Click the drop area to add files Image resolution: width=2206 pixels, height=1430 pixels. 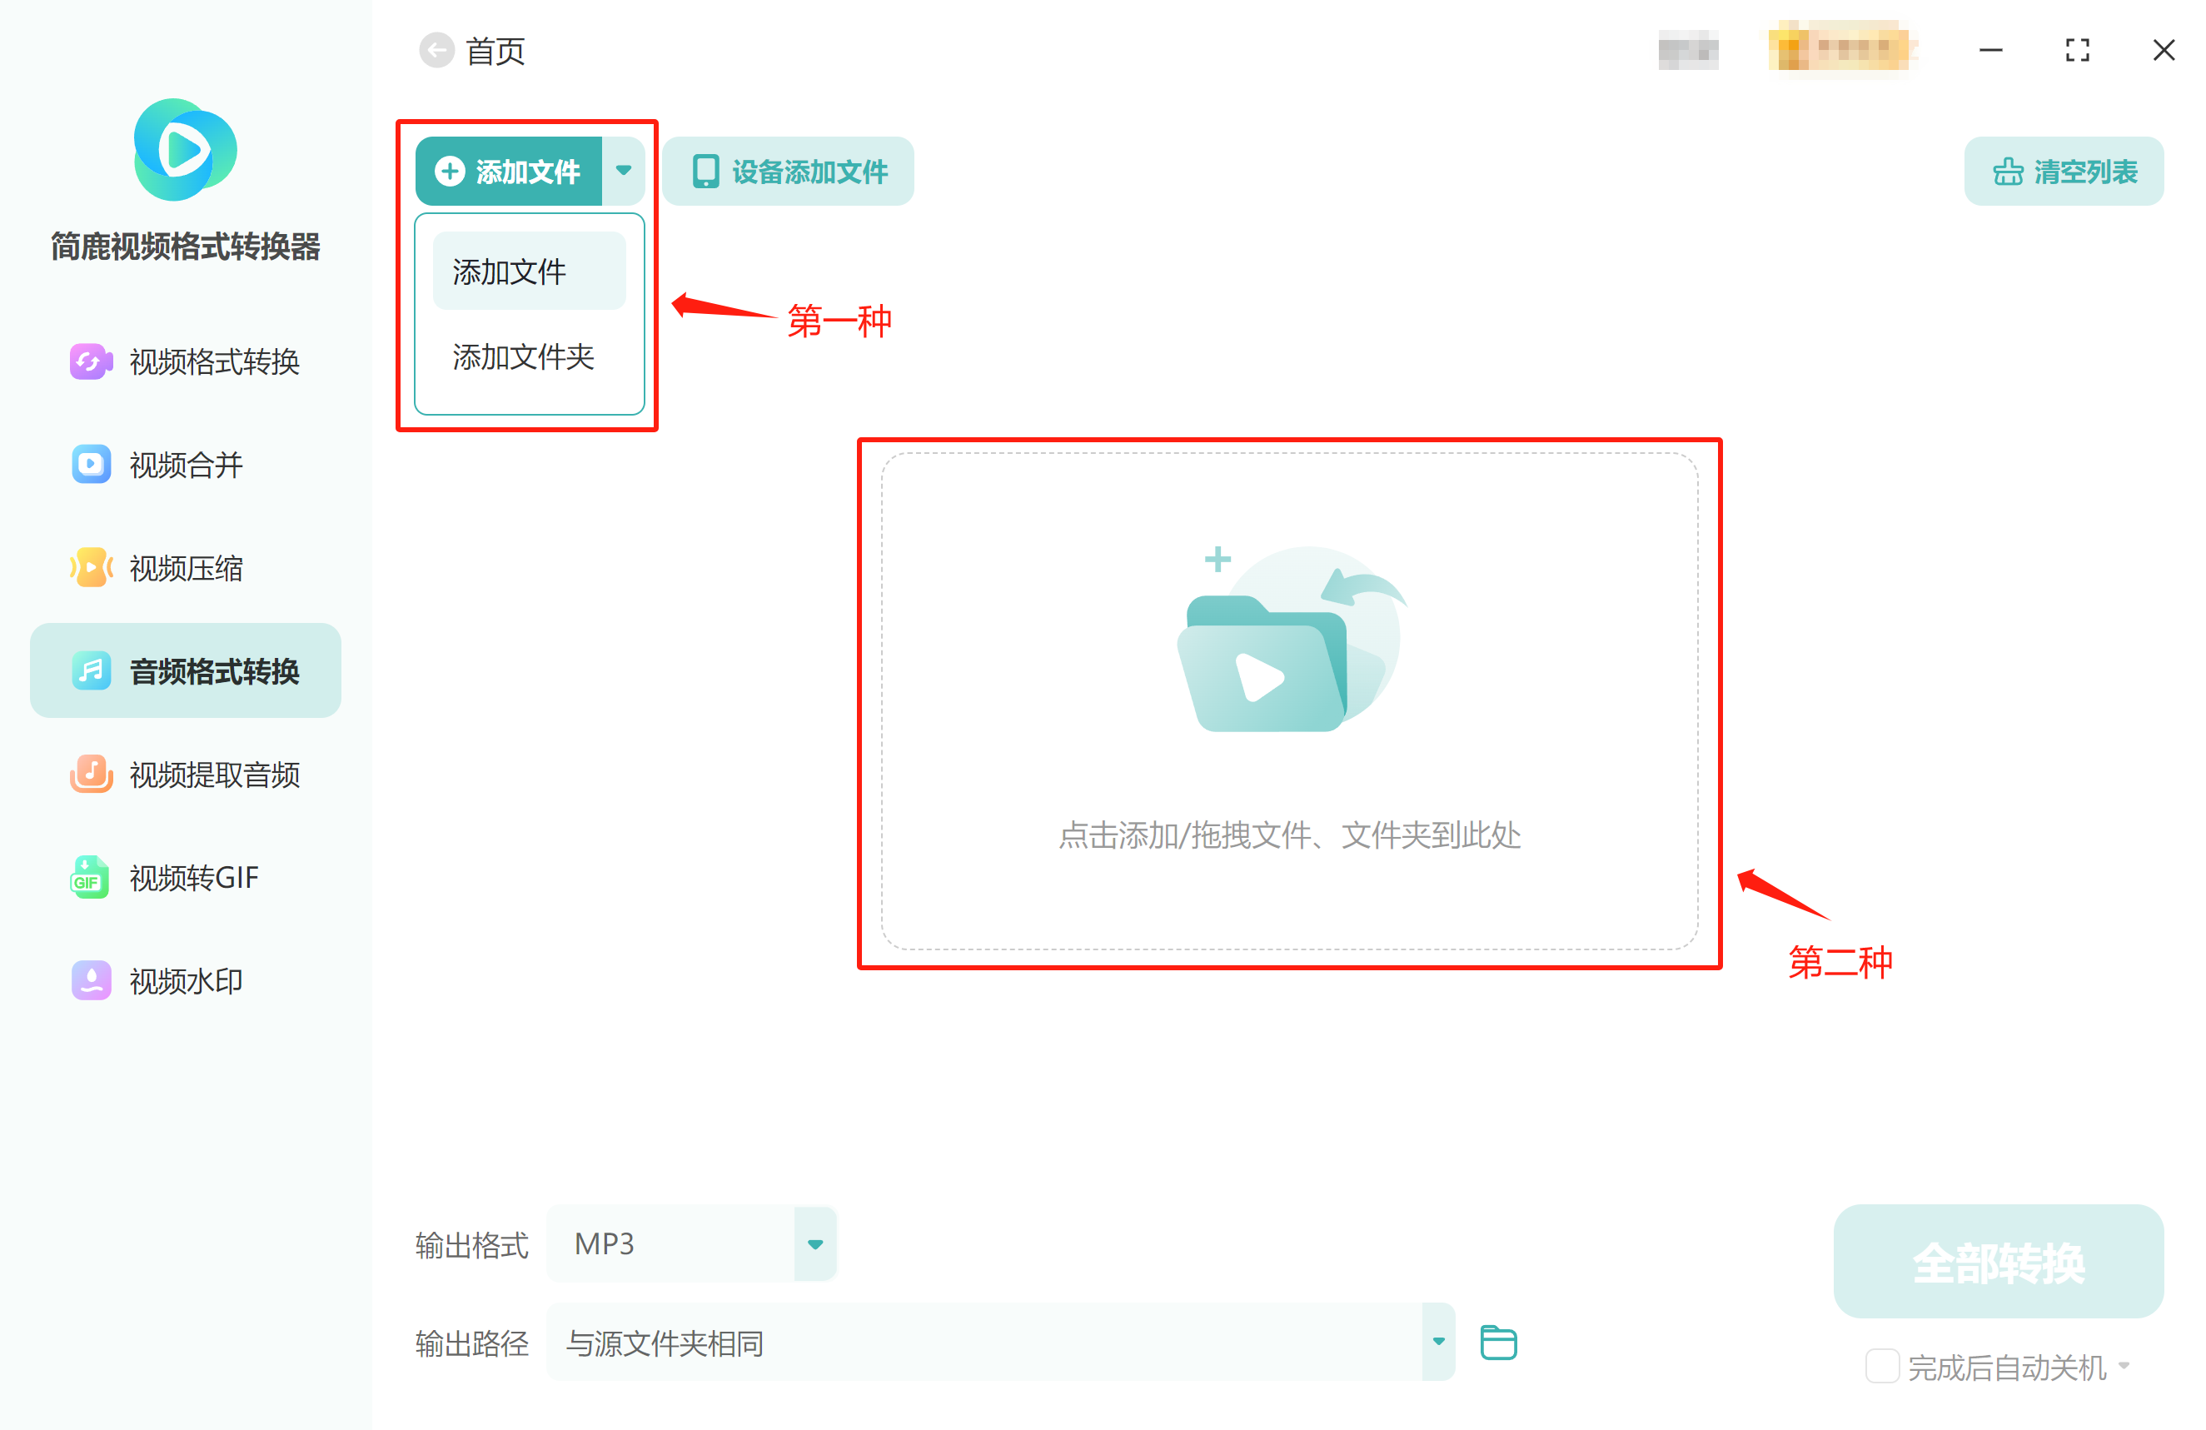click(x=1288, y=701)
